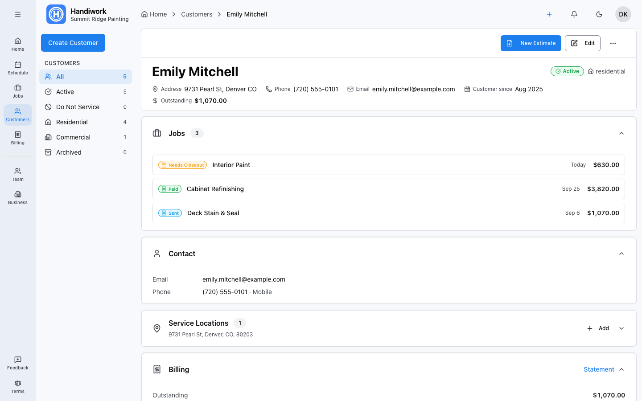Open the Statement link
The height and width of the screenshot is (401, 642).
point(599,369)
